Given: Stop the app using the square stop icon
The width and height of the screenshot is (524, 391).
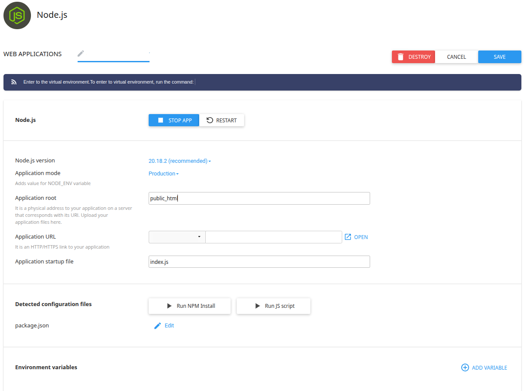Looking at the screenshot, I should [161, 120].
